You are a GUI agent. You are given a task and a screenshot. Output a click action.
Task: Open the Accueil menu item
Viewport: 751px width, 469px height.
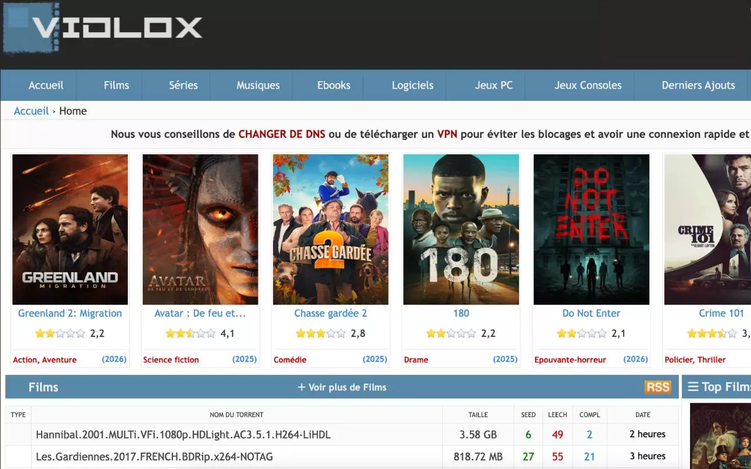[x=46, y=86]
